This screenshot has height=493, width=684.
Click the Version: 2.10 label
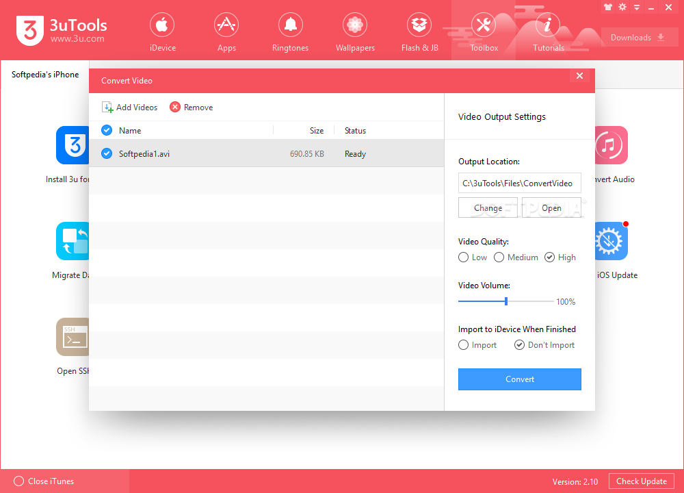[575, 481]
